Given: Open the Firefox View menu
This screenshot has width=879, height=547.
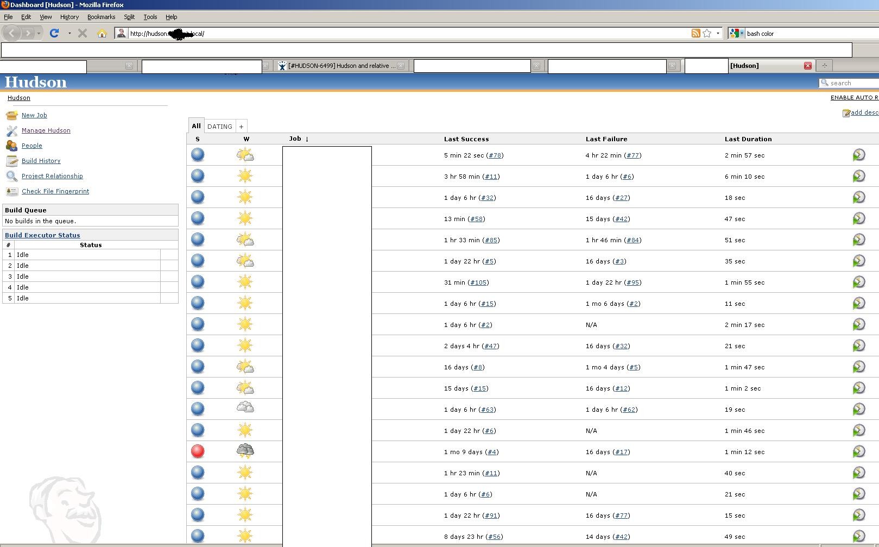Looking at the screenshot, I should [46, 17].
